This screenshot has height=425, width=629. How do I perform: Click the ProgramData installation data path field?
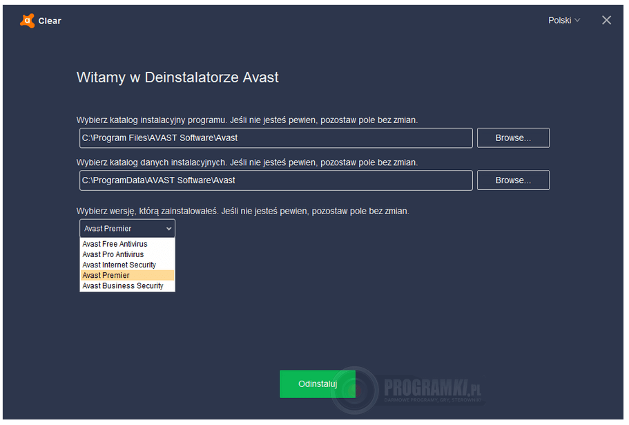(x=276, y=180)
